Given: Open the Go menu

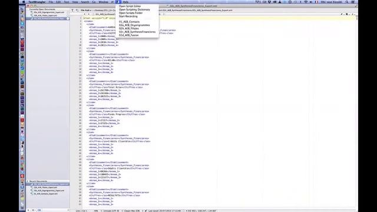Looking at the screenshot, I should [x=94, y=2].
